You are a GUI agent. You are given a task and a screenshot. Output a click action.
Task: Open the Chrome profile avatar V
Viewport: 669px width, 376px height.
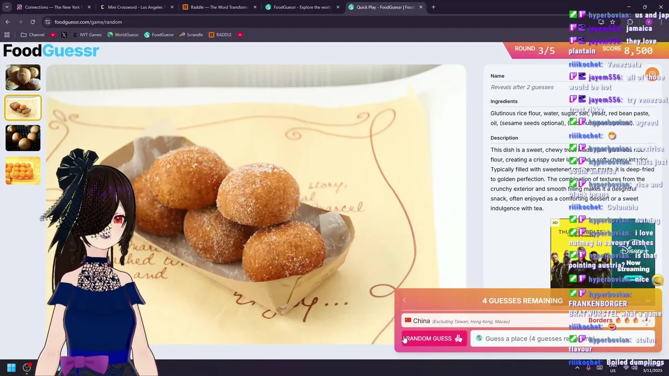coord(649,22)
